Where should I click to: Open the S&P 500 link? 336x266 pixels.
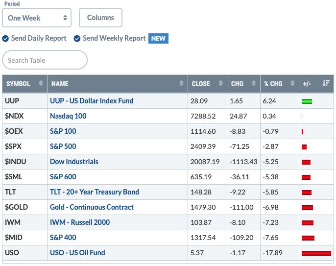click(63, 146)
